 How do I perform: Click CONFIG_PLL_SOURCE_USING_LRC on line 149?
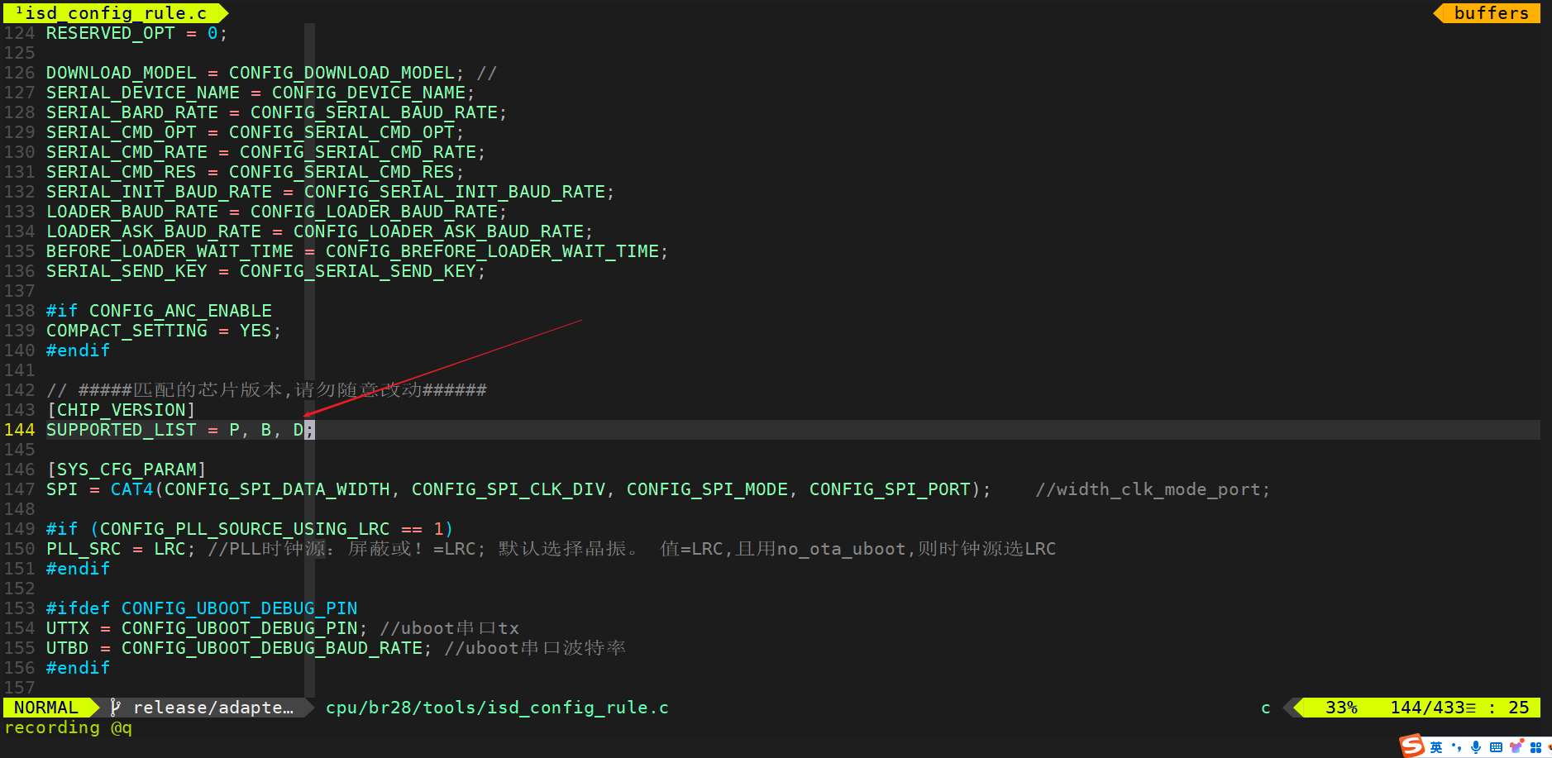coord(245,529)
